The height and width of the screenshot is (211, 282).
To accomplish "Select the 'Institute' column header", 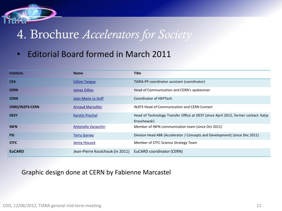I will (x=16, y=73).
